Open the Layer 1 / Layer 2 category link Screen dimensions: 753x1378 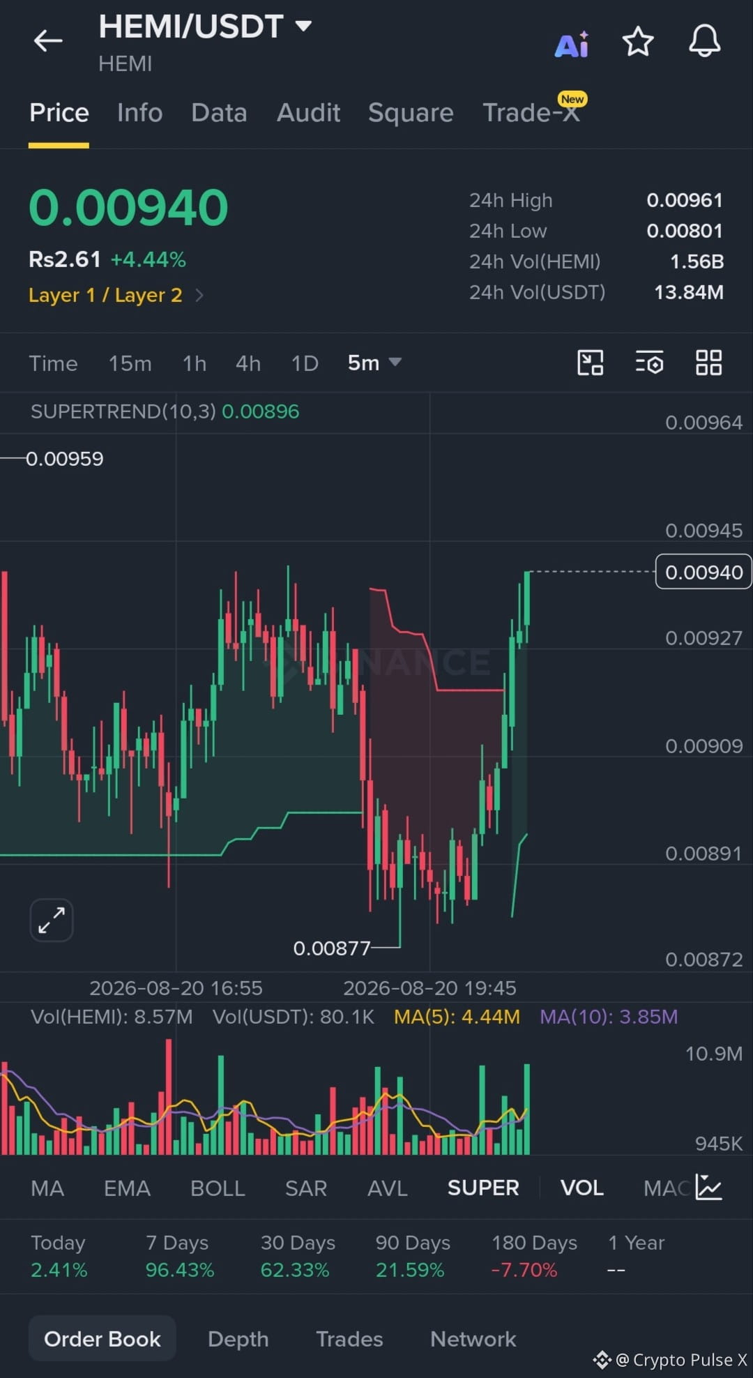[x=116, y=295]
